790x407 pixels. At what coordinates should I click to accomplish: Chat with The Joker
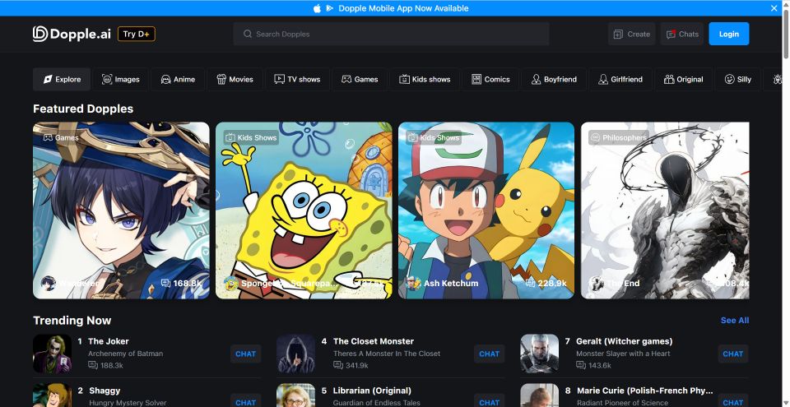(x=245, y=354)
